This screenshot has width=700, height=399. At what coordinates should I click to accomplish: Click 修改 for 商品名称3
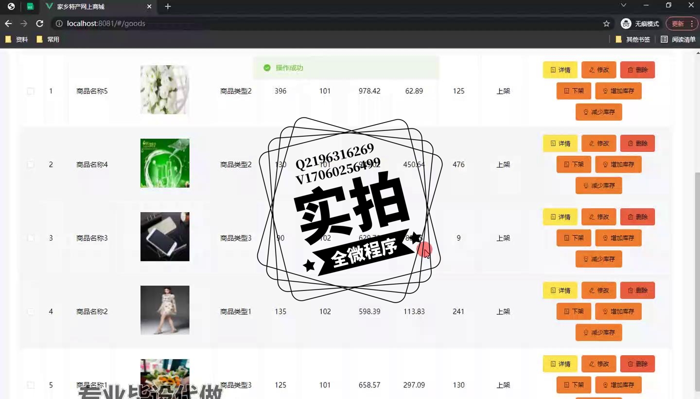coord(599,217)
